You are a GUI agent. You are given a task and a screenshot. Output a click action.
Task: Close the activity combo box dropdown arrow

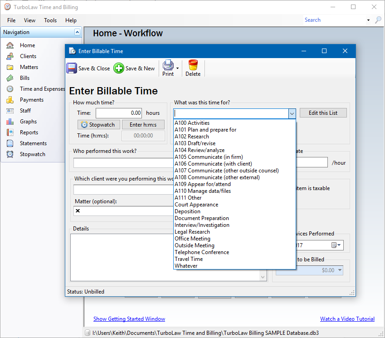pos(292,113)
